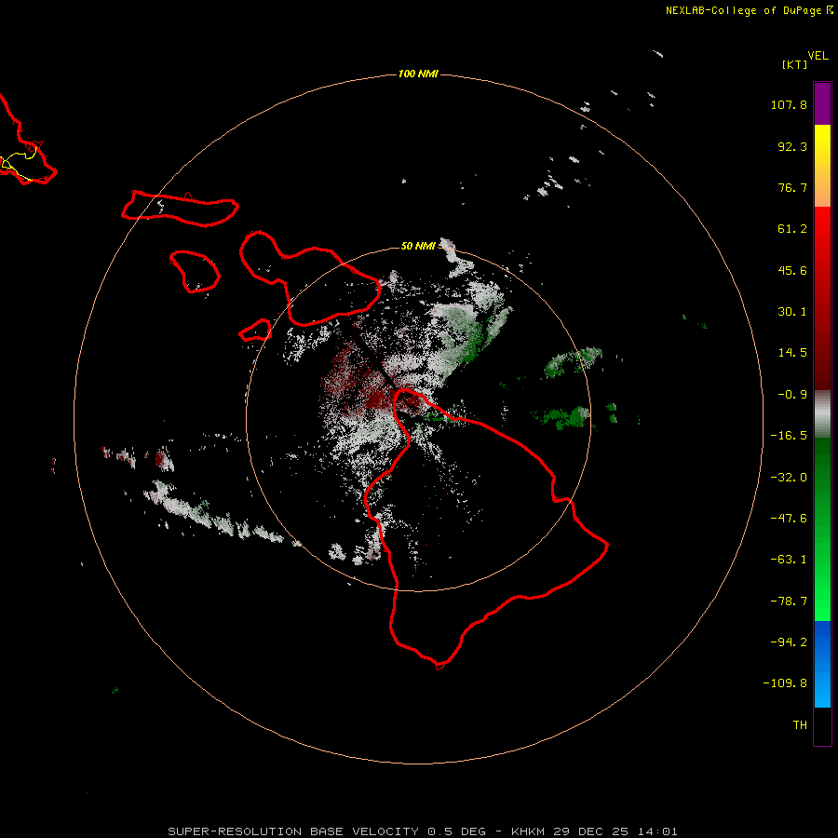The height and width of the screenshot is (838, 838).
Task: Pick the green color bar segment
Action: pos(822,529)
